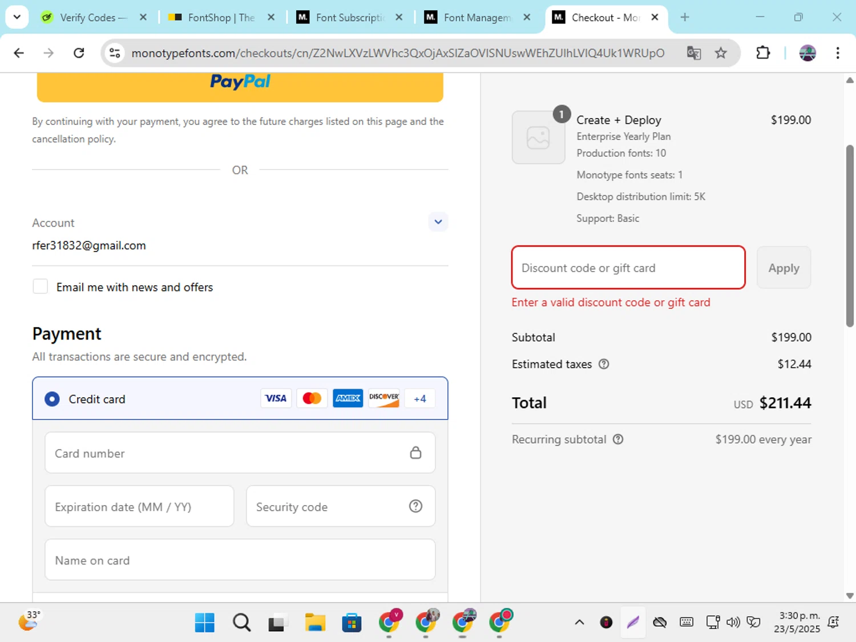The height and width of the screenshot is (642, 856).
Task: Close the Font Management tab
Action: (x=527, y=18)
